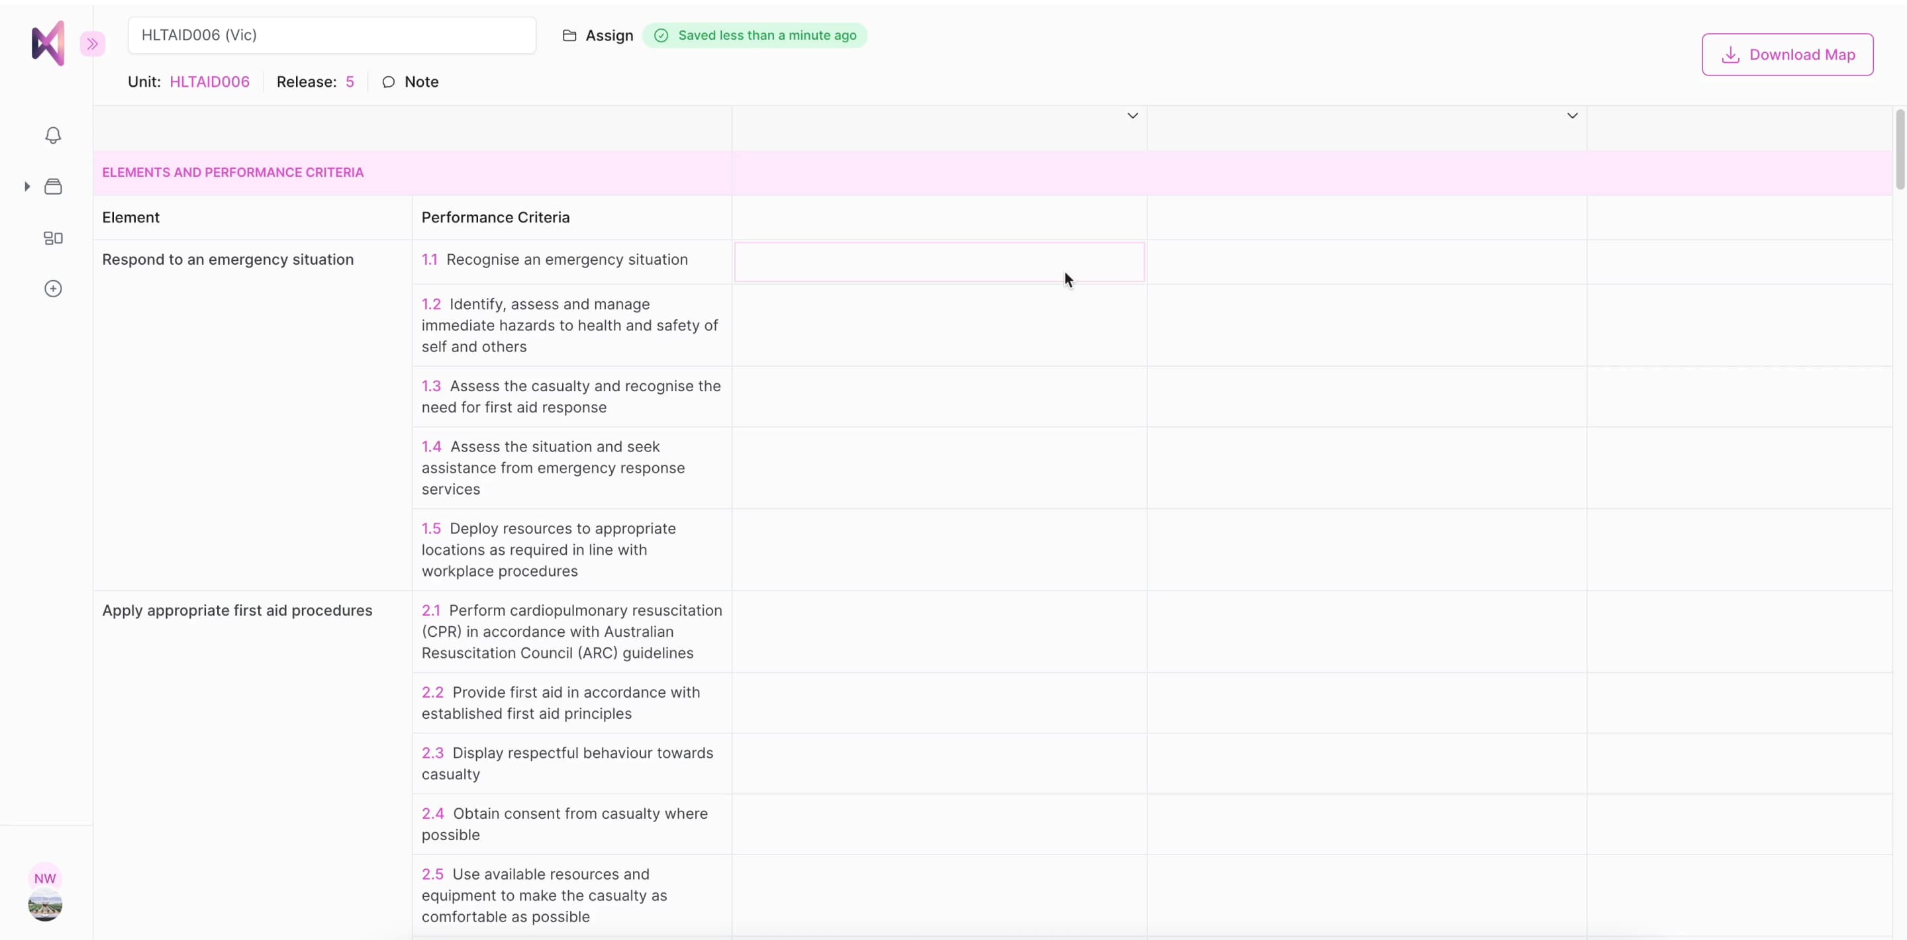Select the highlighted cell beside criterion 1.1
The image size is (1907, 940).
[x=939, y=262]
